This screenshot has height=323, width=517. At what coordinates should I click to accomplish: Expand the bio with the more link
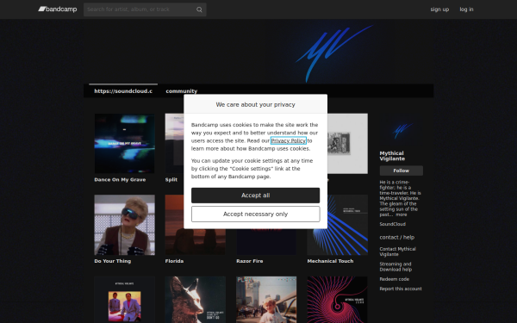(402, 214)
